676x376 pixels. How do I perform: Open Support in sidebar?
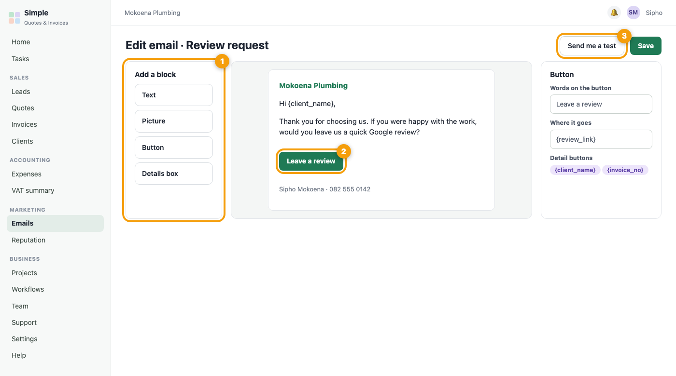point(55,322)
